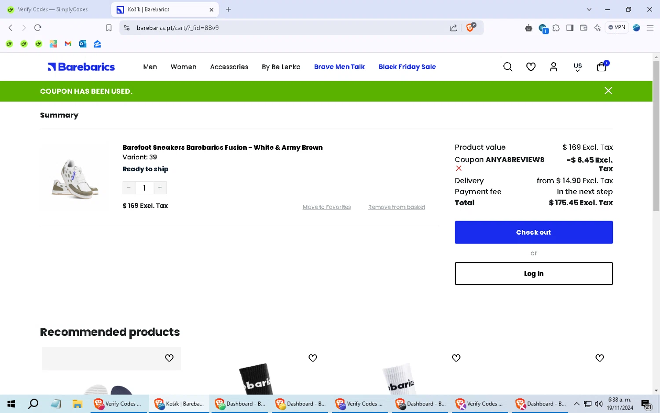Click the blue Check out button
The width and height of the screenshot is (660, 413).
click(x=534, y=232)
